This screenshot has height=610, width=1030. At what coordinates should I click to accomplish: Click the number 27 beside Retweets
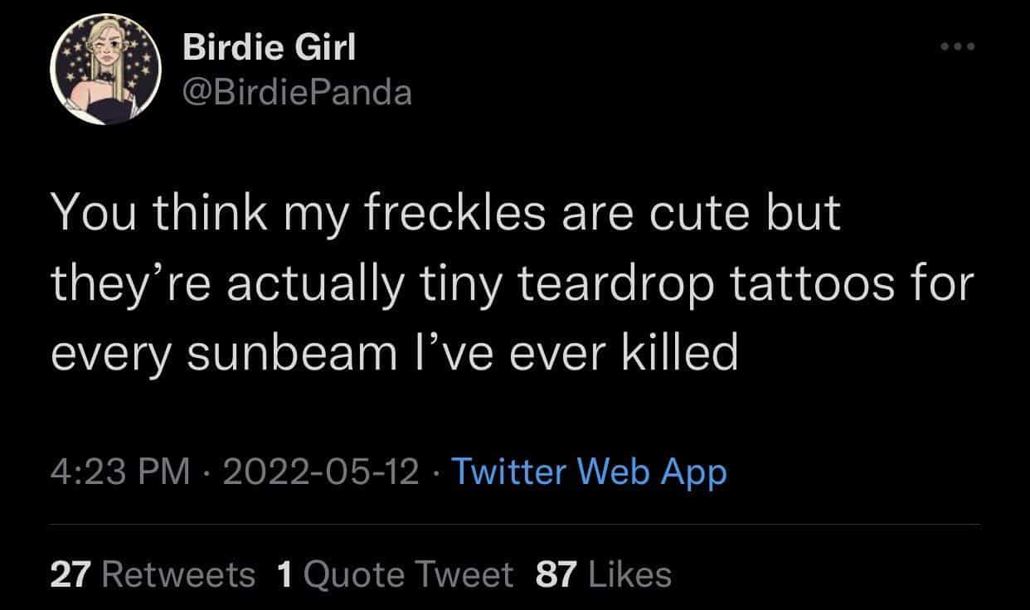click(x=70, y=574)
